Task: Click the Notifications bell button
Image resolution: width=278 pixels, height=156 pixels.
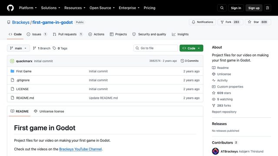Action: click(x=202, y=22)
